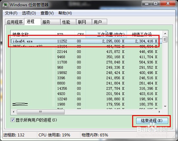Image resolution: width=178 pixels, height=141 pixels.
Task: Click the vertical scrollbar up arrow
Action: click(x=165, y=34)
